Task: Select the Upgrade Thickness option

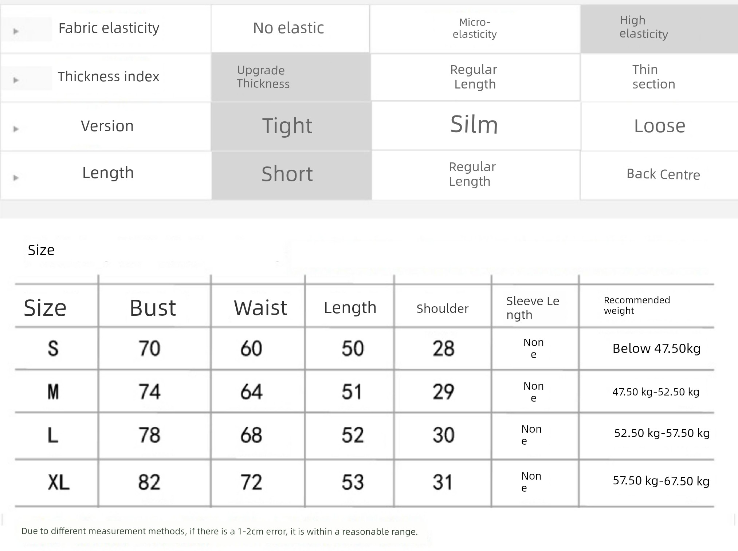Action: pyautogui.click(x=263, y=77)
